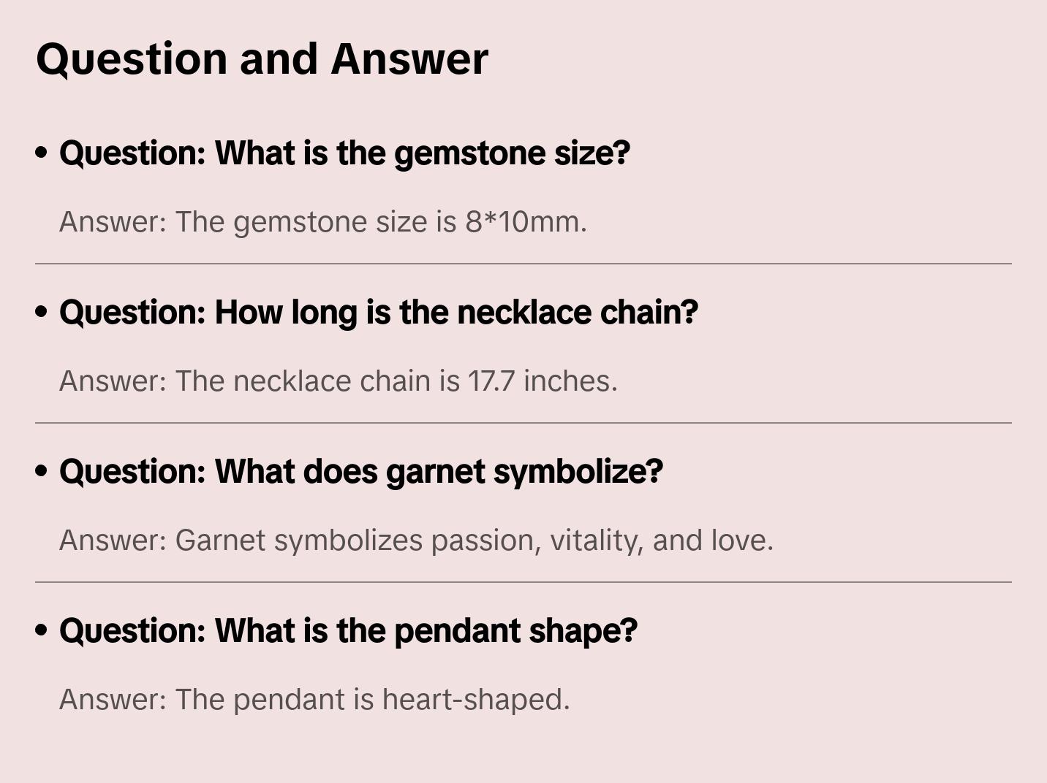Click the divider line below the garnet answer

pyautogui.click(x=523, y=582)
